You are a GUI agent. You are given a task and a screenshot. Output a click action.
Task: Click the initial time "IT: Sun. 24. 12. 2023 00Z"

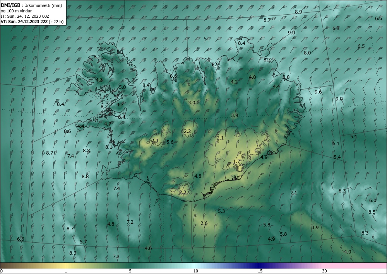click(25, 16)
